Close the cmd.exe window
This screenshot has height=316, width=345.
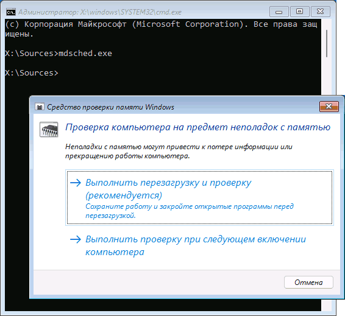(321, 12)
